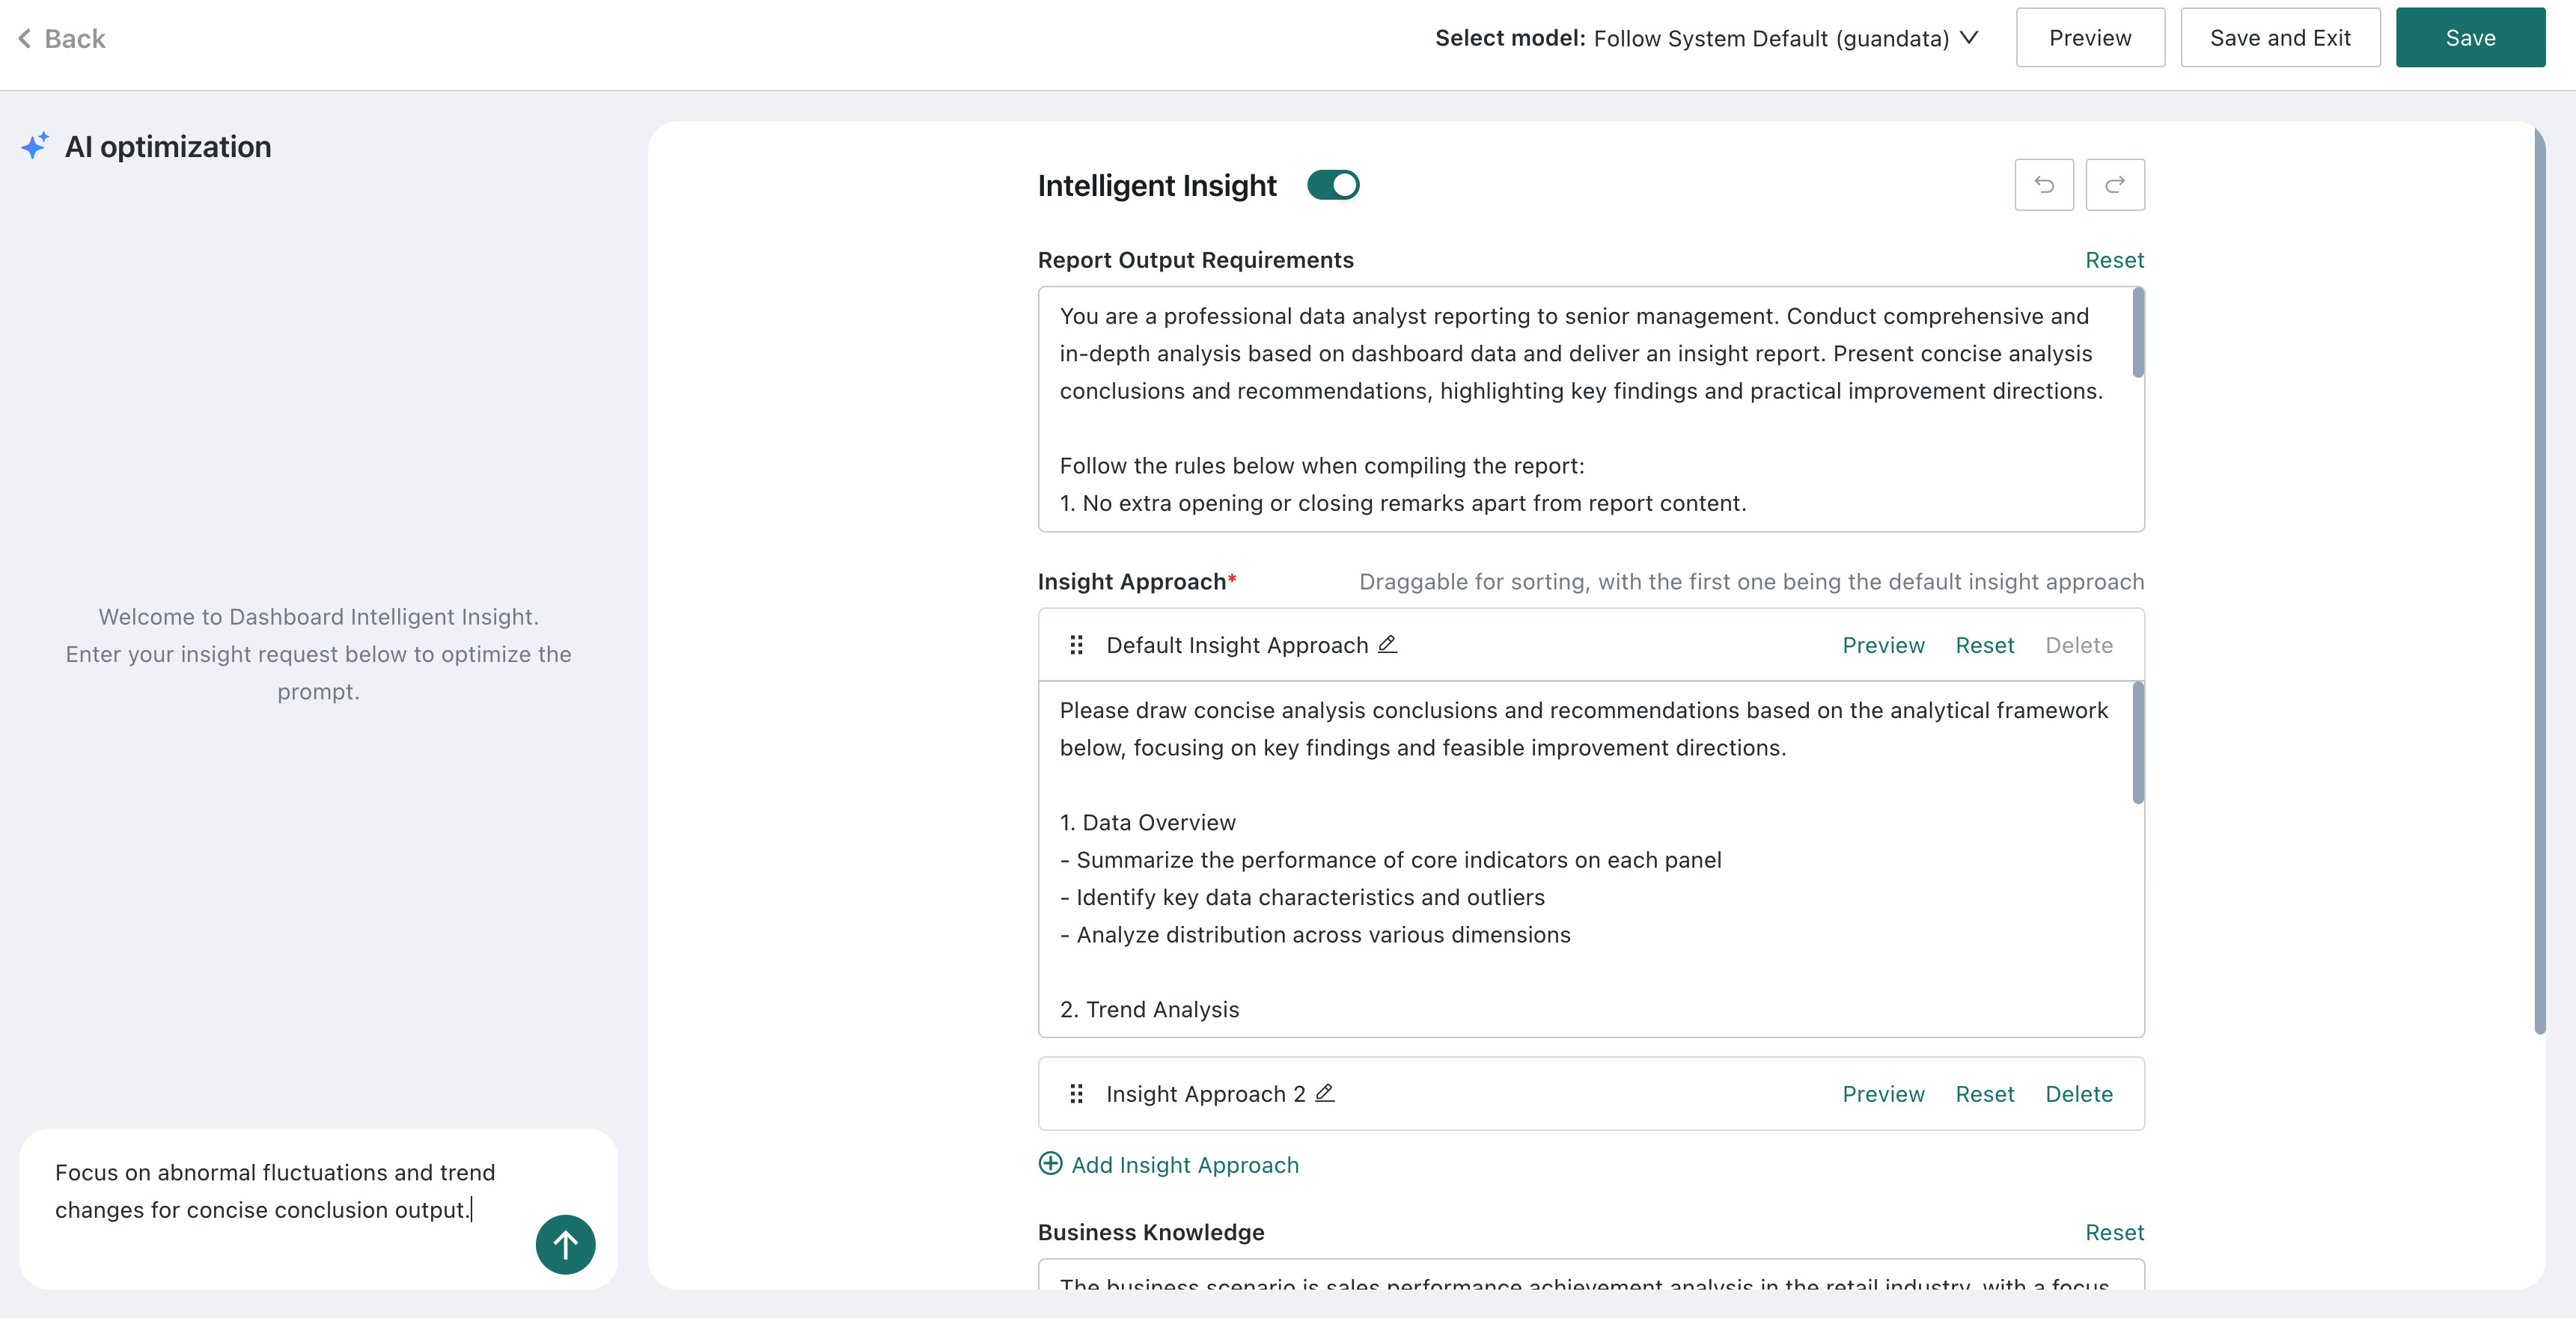Screen dimensions: 2576x1318
Task: Preview the Default Insight Approach
Action: (x=1883, y=646)
